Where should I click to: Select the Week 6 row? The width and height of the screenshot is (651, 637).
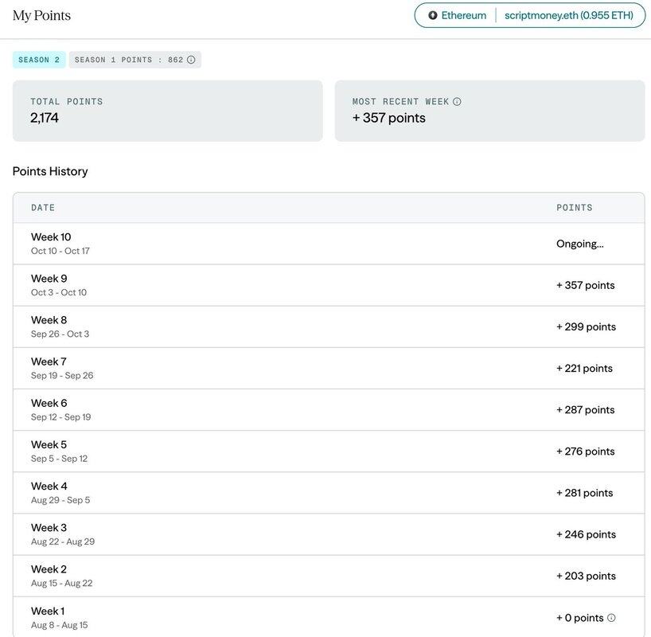pos(328,409)
